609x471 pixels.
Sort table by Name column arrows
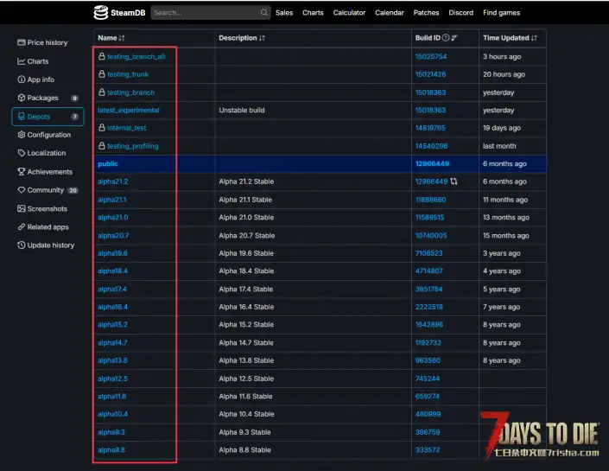pyautogui.click(x=122, y=38)
